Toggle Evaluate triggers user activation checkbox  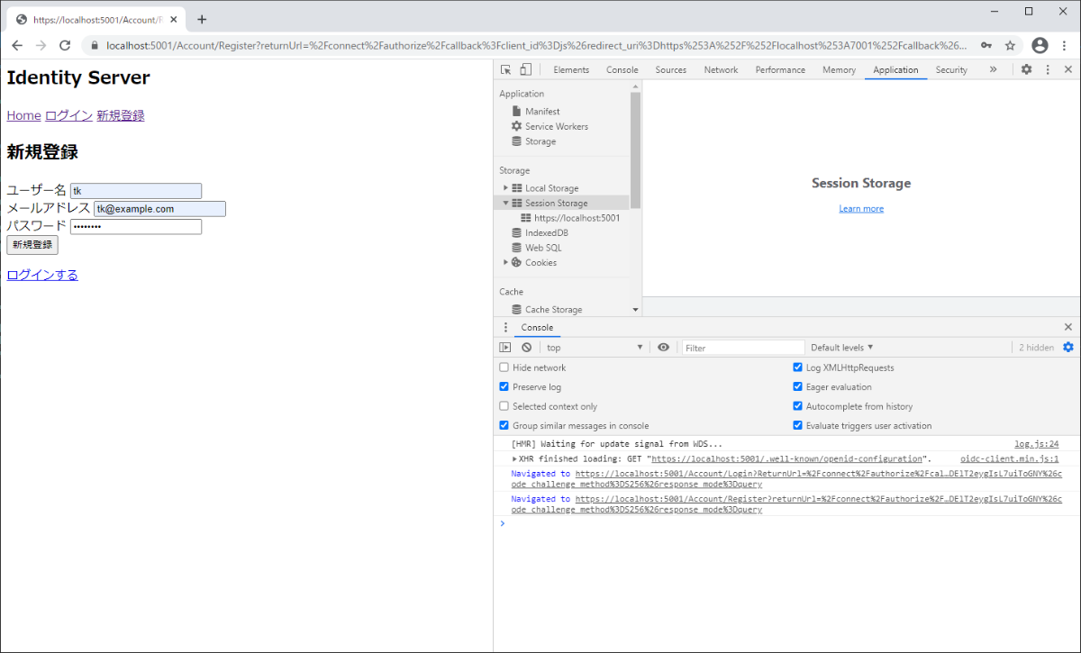(797, 425)
